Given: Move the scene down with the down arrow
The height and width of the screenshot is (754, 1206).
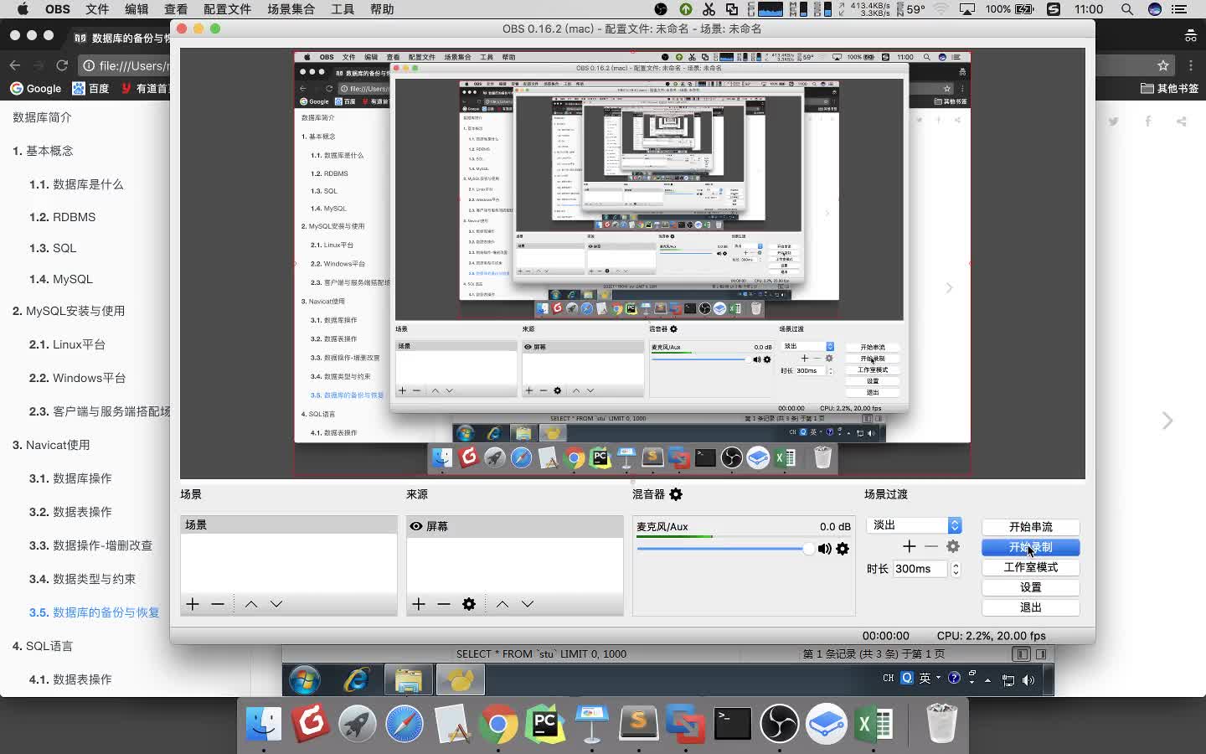Looking at the screenshot, I should pyautogui.click(x=276, y=604).
